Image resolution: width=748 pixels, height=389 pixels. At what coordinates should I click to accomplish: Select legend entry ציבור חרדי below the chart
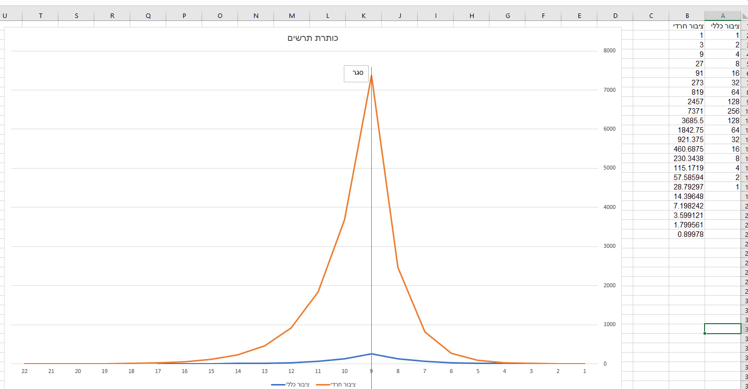pyautogui.click(x=337, y=385)
